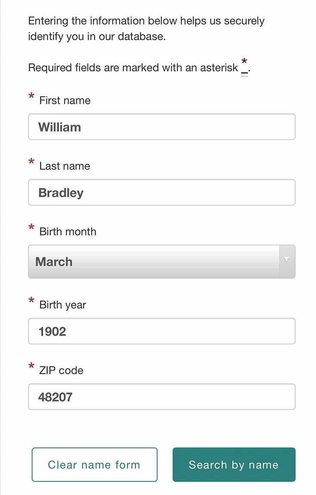
Task: Click the red asterisk beside Birth month
Action: [31, 228]
